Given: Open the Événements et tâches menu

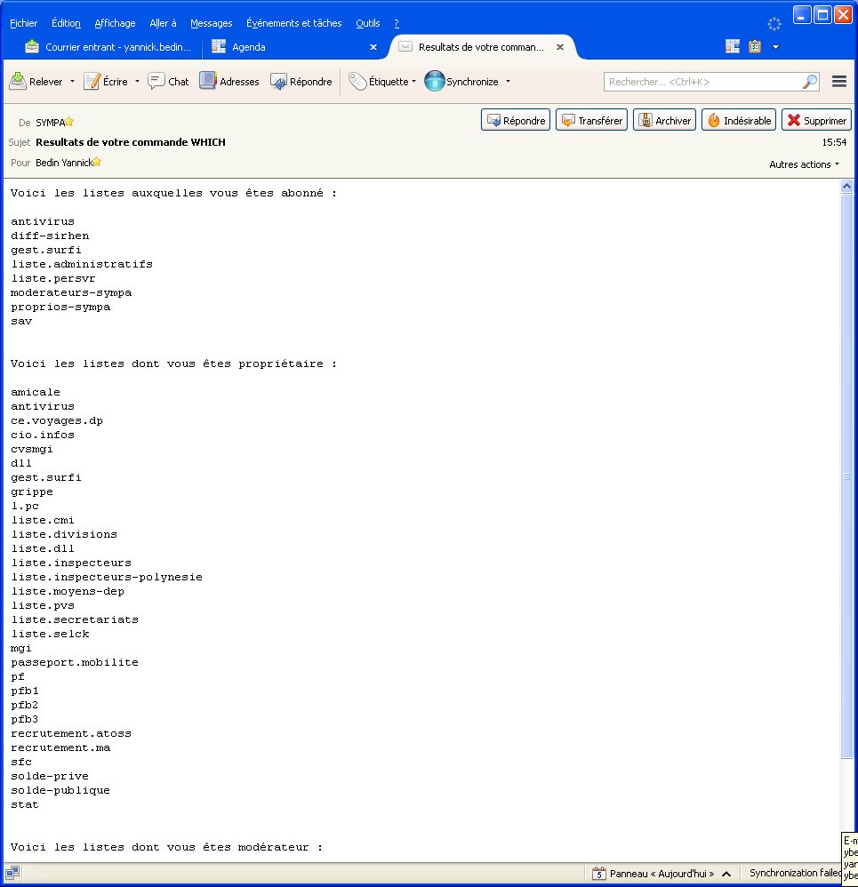Looking at the screenshot, I should coord(293,23).
